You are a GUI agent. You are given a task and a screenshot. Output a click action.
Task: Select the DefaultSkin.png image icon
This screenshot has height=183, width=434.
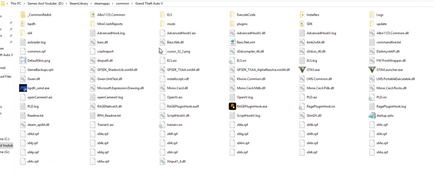click(23, 61)
